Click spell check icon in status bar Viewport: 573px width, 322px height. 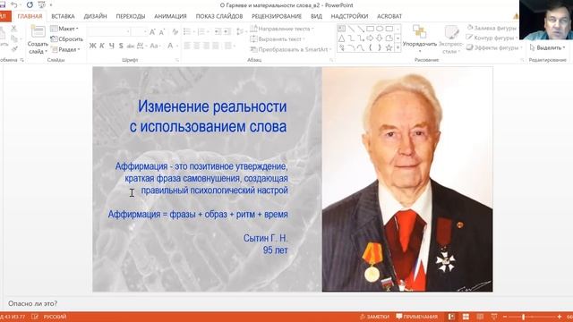[x=35, y=317]
